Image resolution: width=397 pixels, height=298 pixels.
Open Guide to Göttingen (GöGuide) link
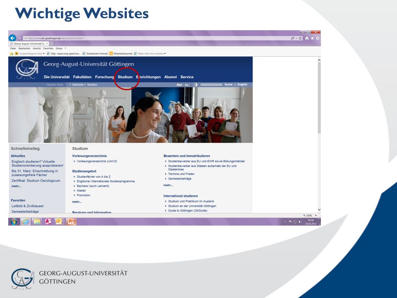coord(188,211)
